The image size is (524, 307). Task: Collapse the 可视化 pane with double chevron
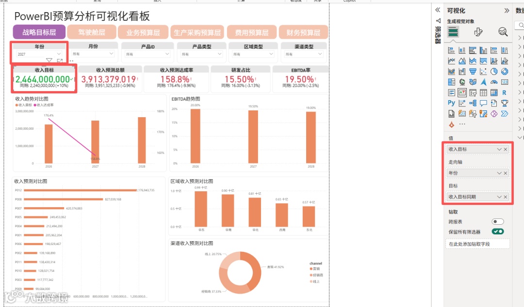[507, 11]
